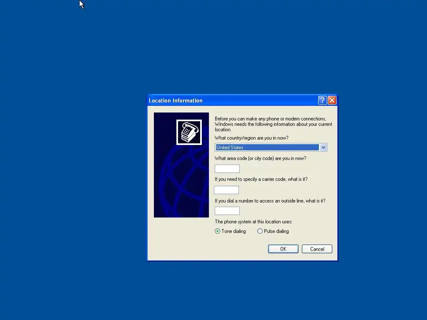This screenshot has width=427, height=320.
Task: Confirm with the OK button
Action: click(283, 249)
